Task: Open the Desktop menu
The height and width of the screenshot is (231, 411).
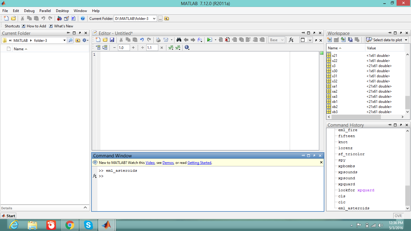Action: point(62,11)
